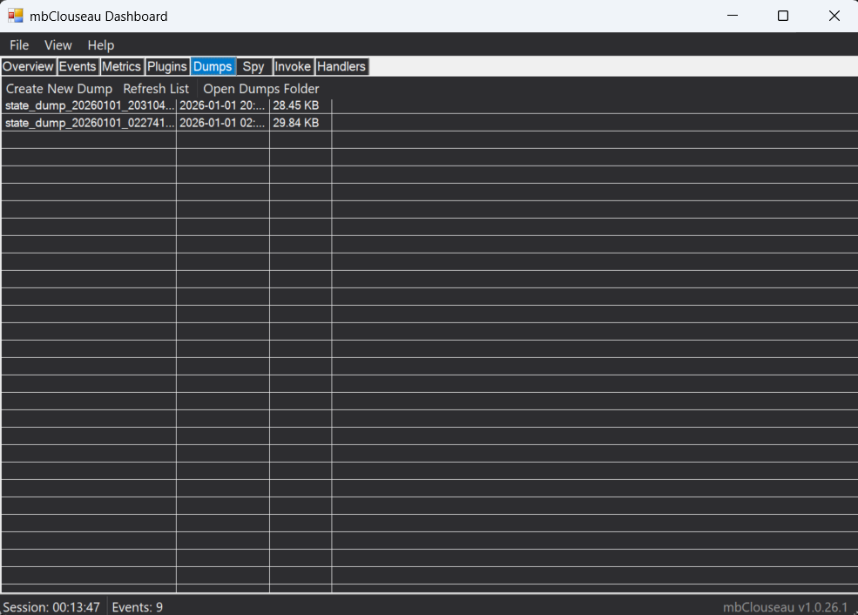Open the Events tab

point(78,66)
